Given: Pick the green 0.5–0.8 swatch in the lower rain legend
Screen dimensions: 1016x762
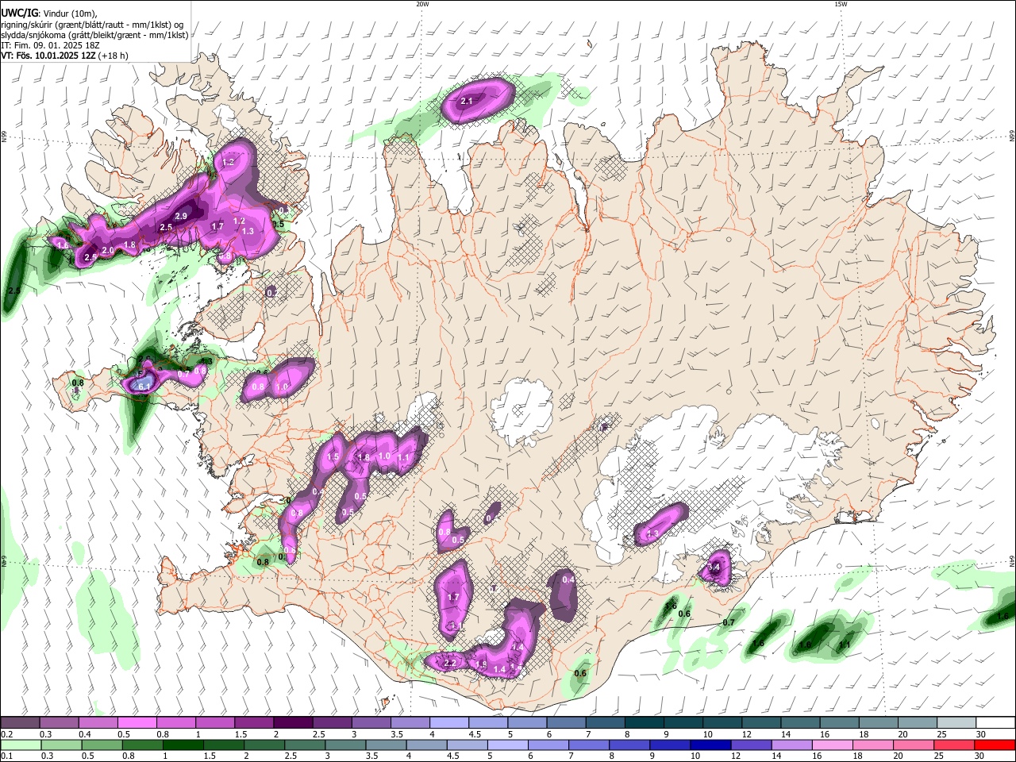Looking at the screenshot, I should (x=102, y=745).
